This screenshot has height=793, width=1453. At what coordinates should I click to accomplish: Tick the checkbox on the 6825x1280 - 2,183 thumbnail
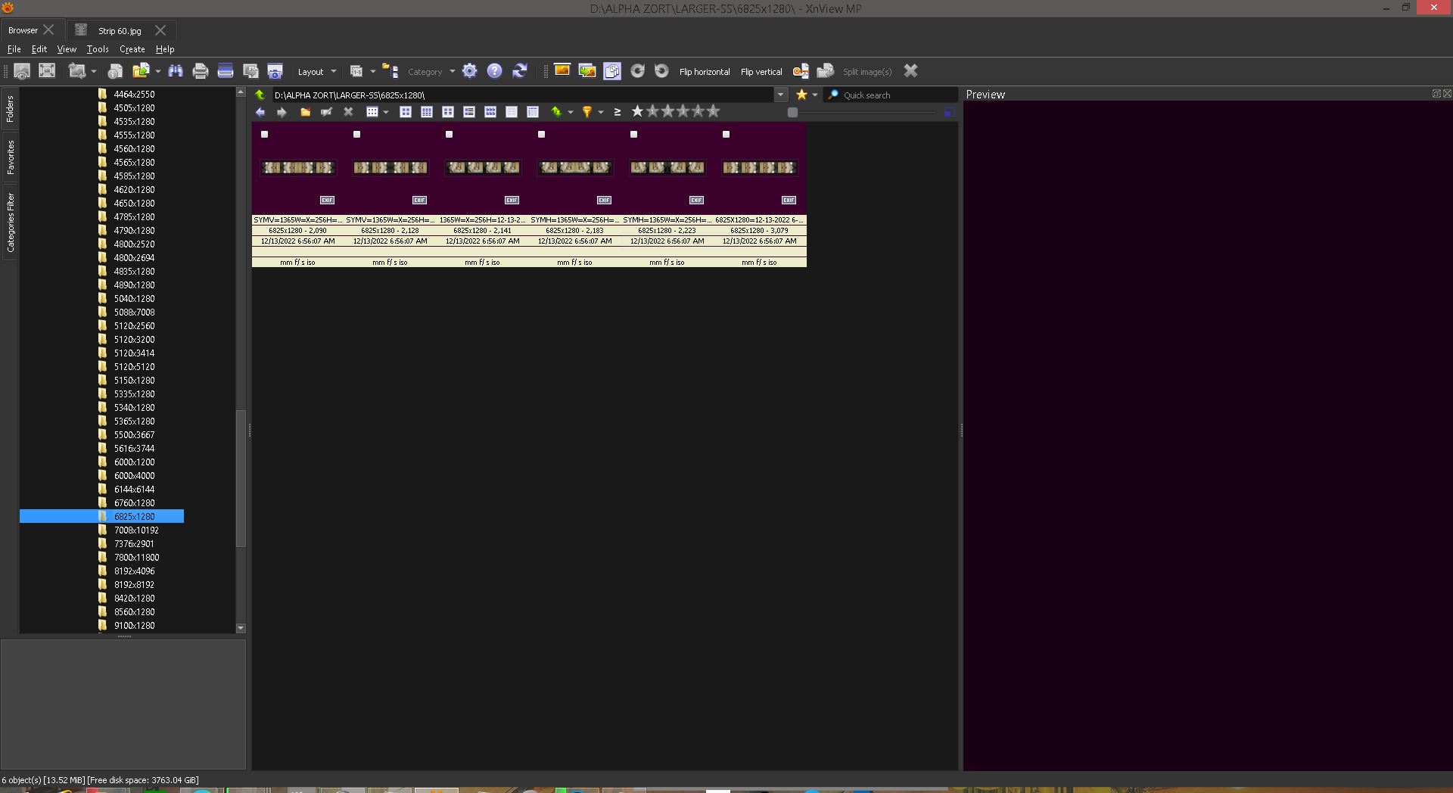pyautogui.click(x=542, y=135)
